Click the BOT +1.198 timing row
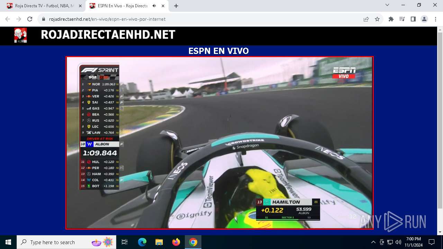 click(x=100, y=186)
